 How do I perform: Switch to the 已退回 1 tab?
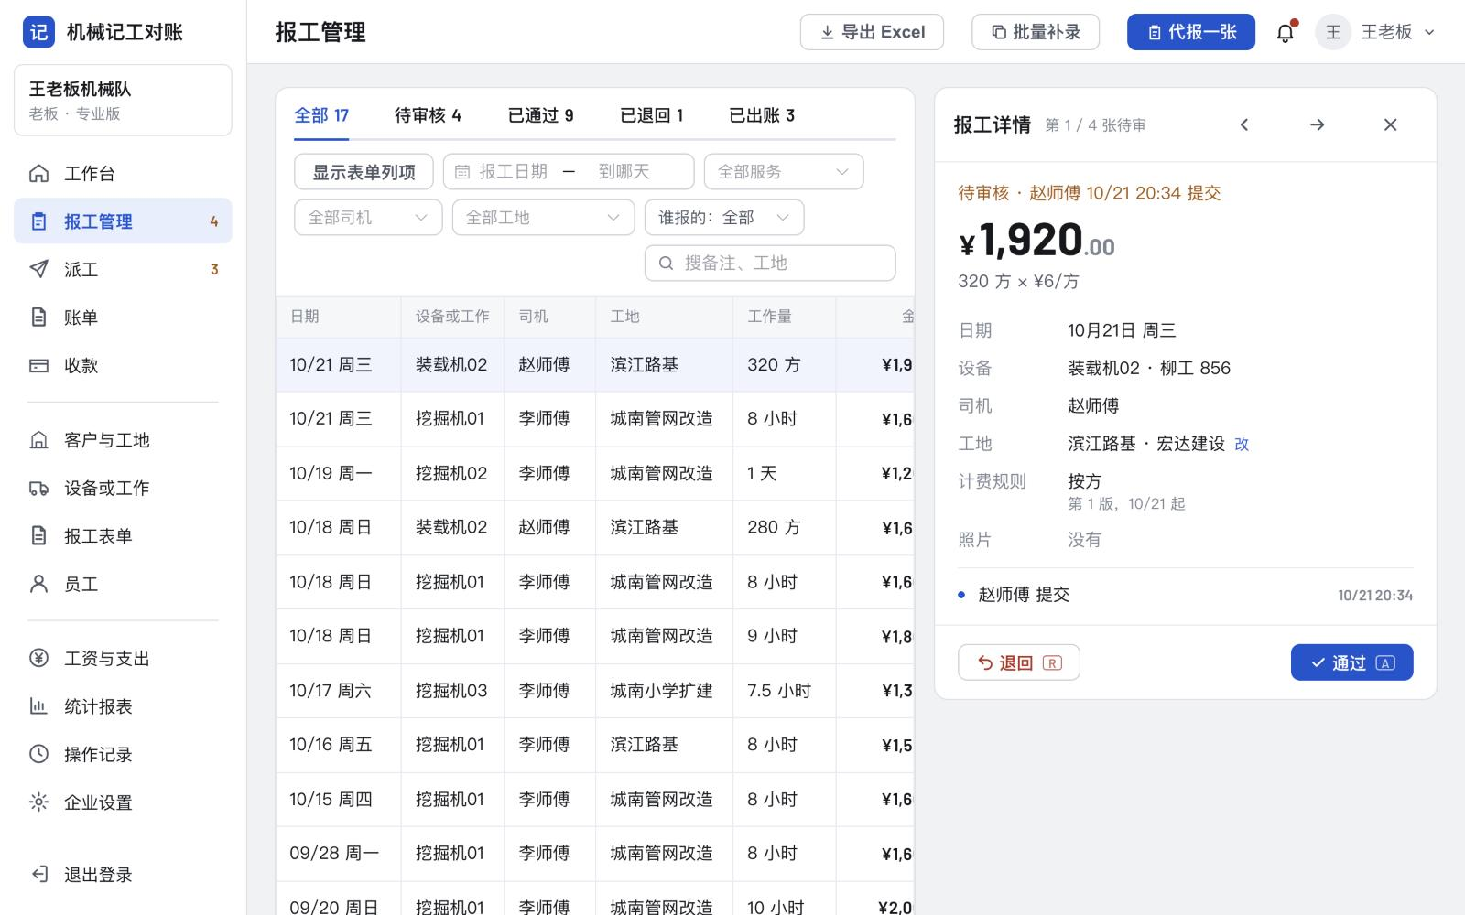[651, 115]
